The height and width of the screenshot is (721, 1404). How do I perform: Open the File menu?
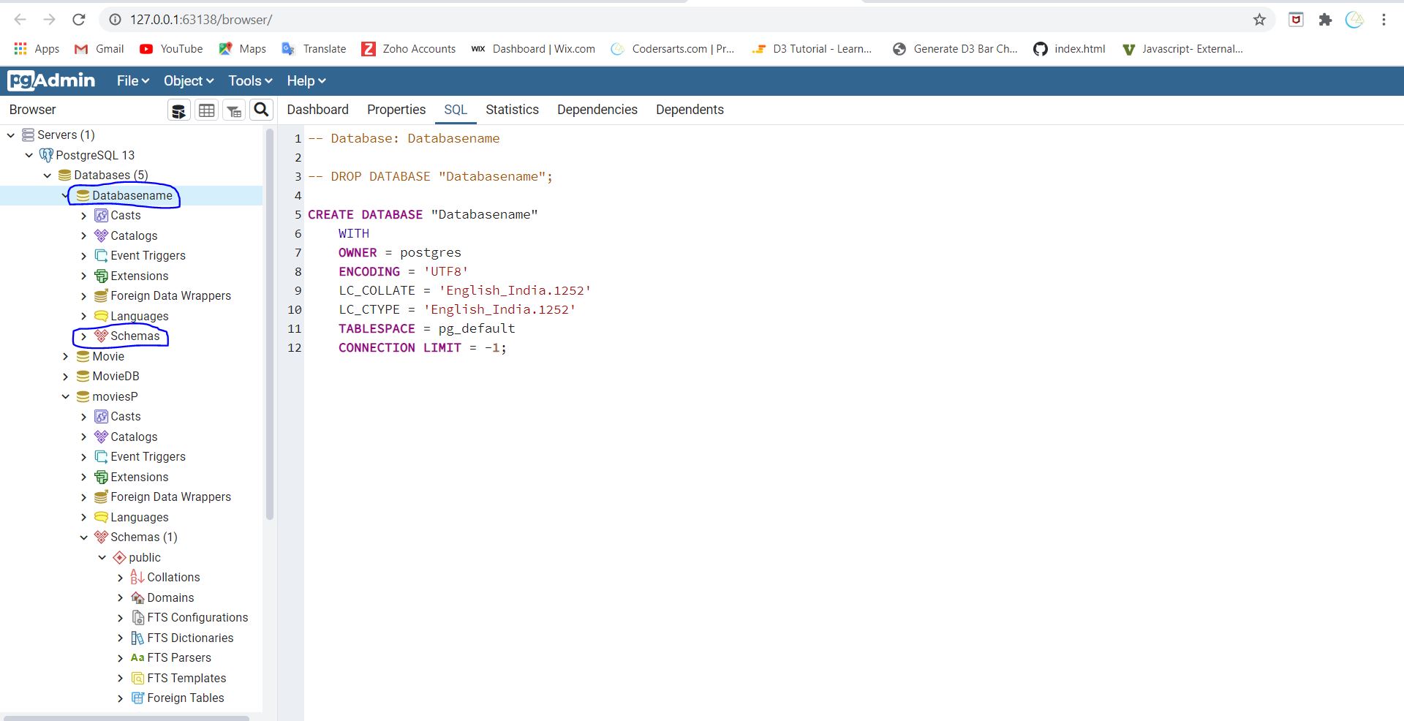133,80
